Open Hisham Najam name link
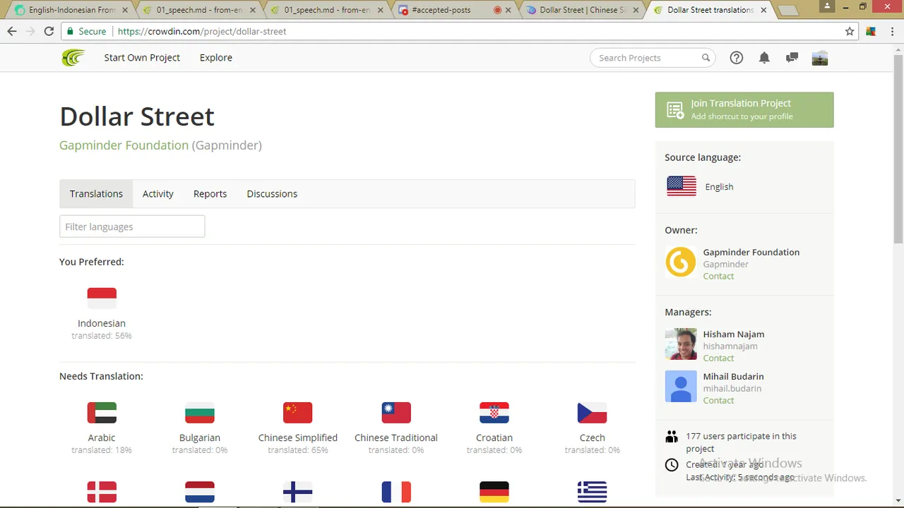This screenshot has width=904, height=508. tap(734, 334)
